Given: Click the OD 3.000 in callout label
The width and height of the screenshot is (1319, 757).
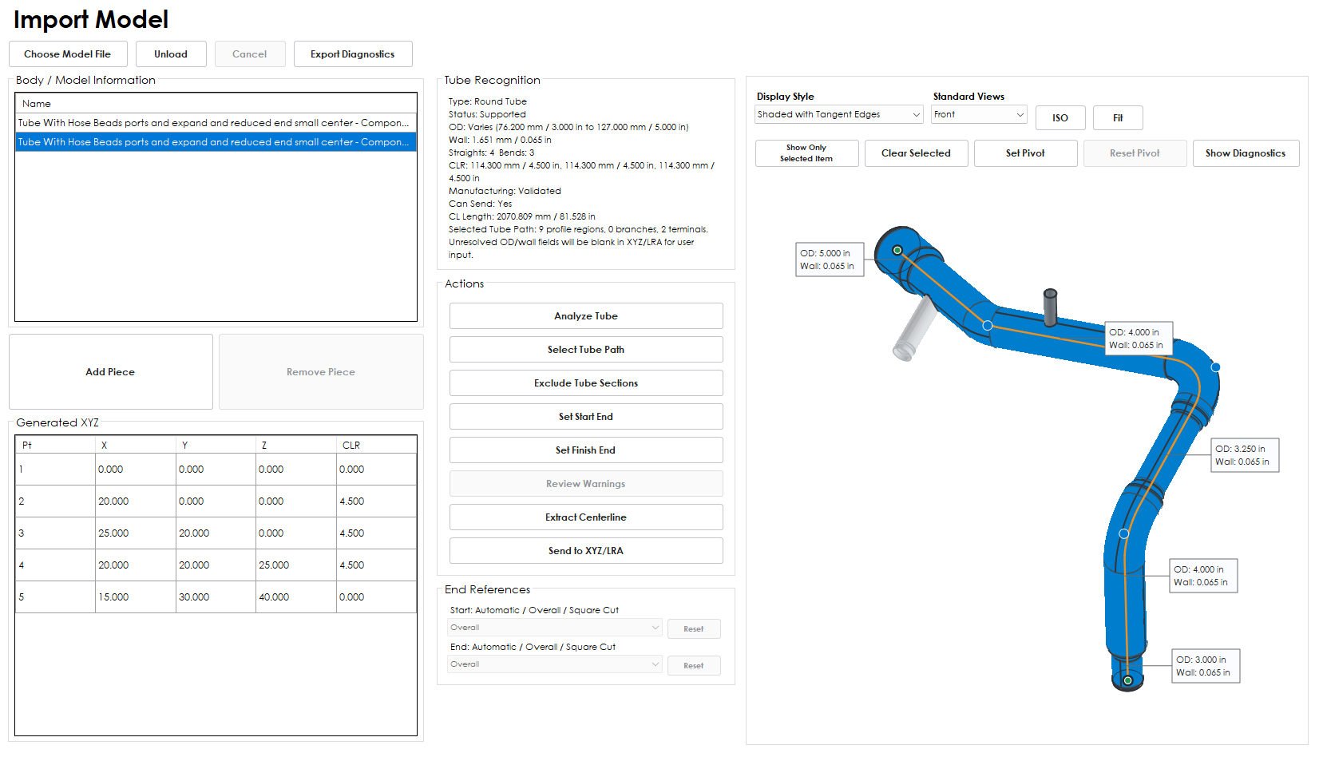Looking at the screenshot, I should point(1206,666).
